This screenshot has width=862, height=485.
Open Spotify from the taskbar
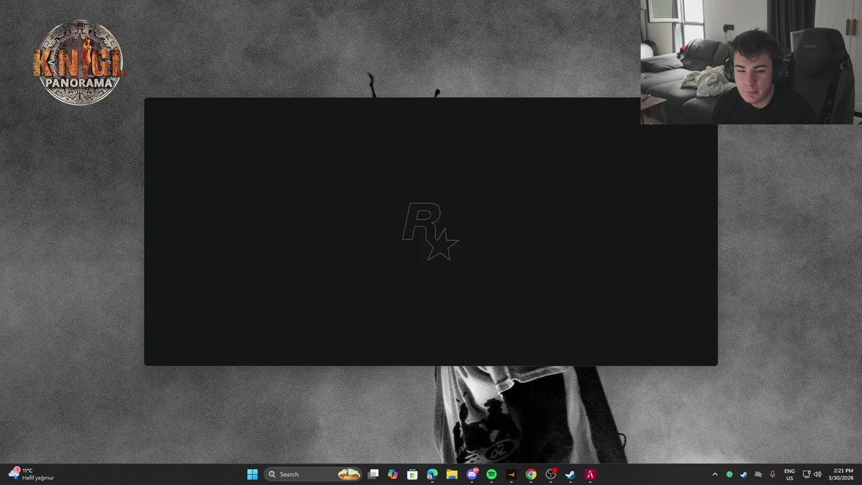coord(492,474)
